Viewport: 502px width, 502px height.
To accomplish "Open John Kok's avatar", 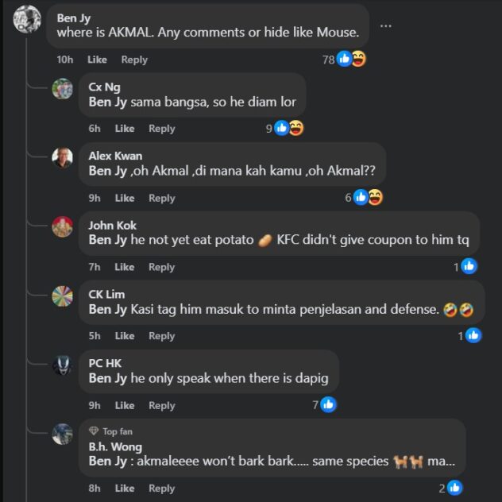I will (63, 227).
